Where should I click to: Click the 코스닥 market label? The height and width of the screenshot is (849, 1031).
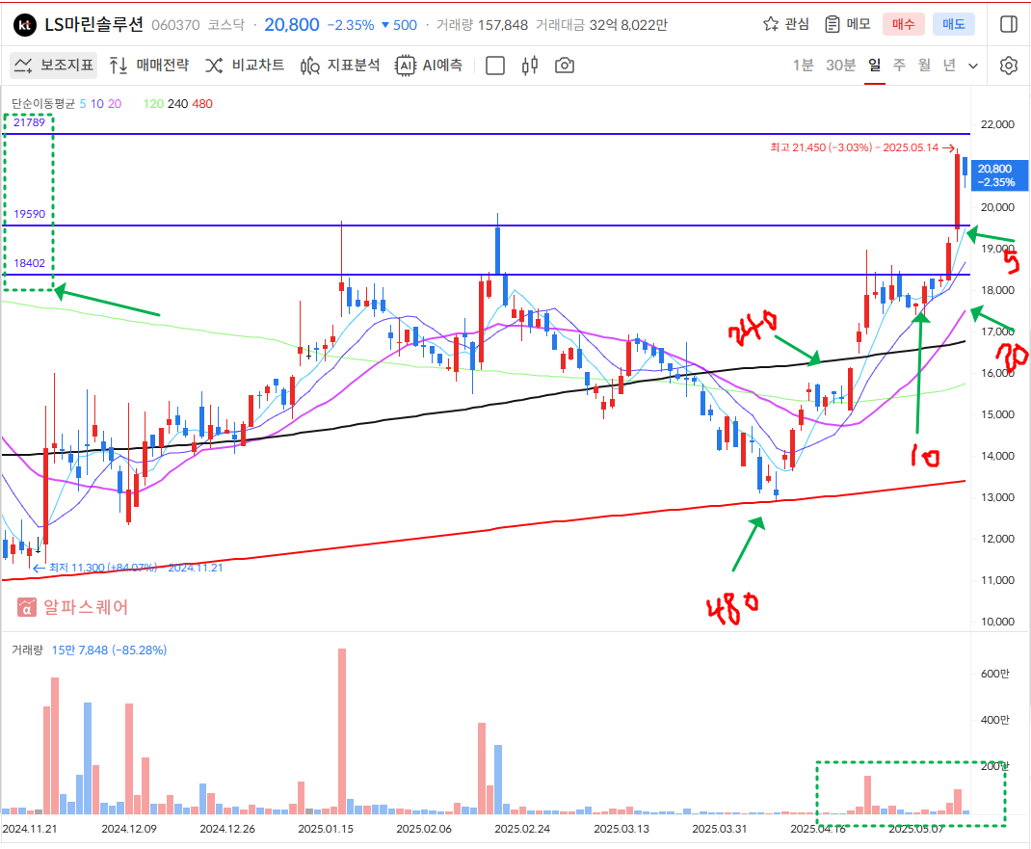[x=225, y=25]
